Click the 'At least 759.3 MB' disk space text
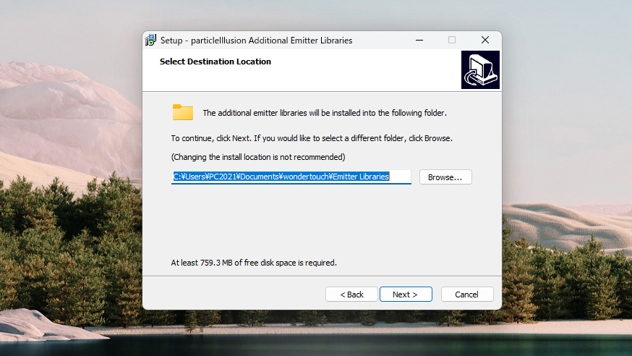Image resolution: width=632 pixels, height=356 pixels. (254, 263)
